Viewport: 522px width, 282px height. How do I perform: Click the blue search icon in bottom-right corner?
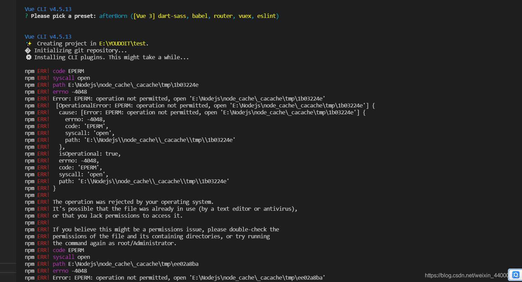pyautogui.click(x=515, y=275)
